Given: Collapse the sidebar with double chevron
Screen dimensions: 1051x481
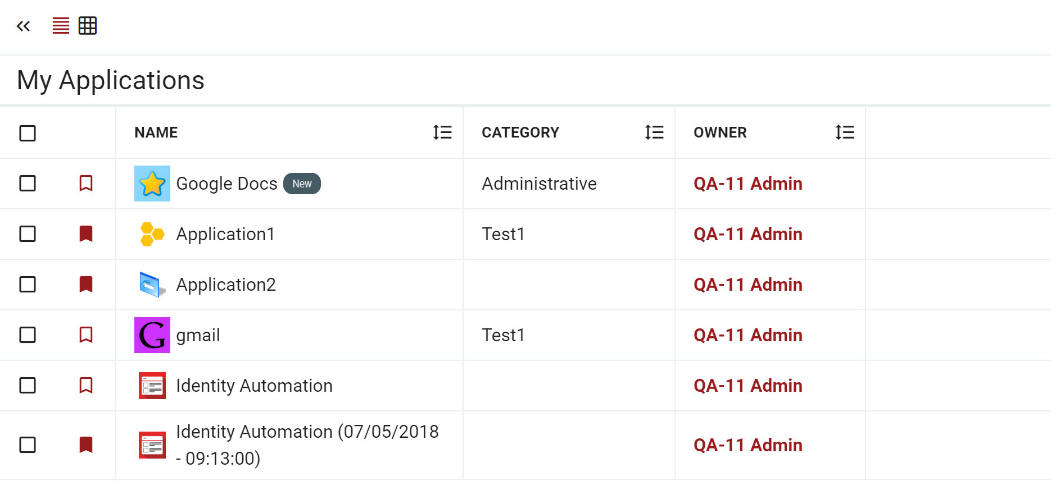Looking at the screenshot, I should click(x=23, y=26).
